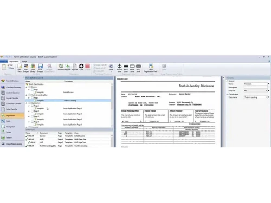Click the Description field in properties
The image size is (271, 203).
point(256,87)
